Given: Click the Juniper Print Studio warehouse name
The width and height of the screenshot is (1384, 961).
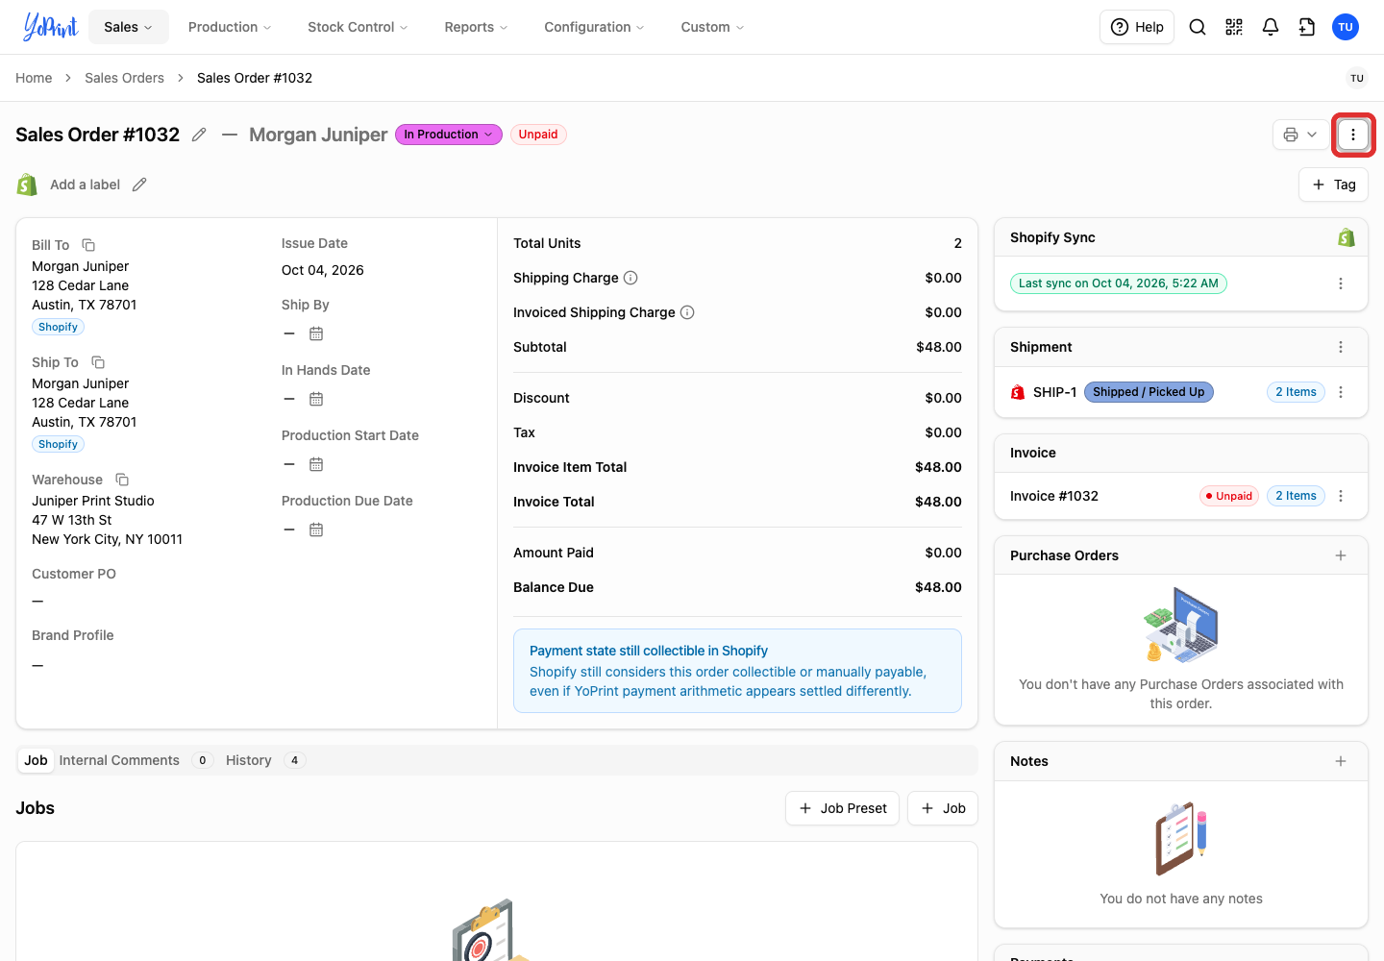Looking at the screenshot, I should coord(93,501).
